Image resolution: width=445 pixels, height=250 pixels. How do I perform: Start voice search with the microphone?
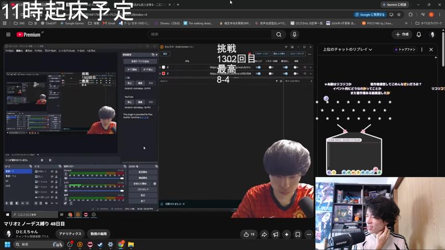(x=294, y=34)
